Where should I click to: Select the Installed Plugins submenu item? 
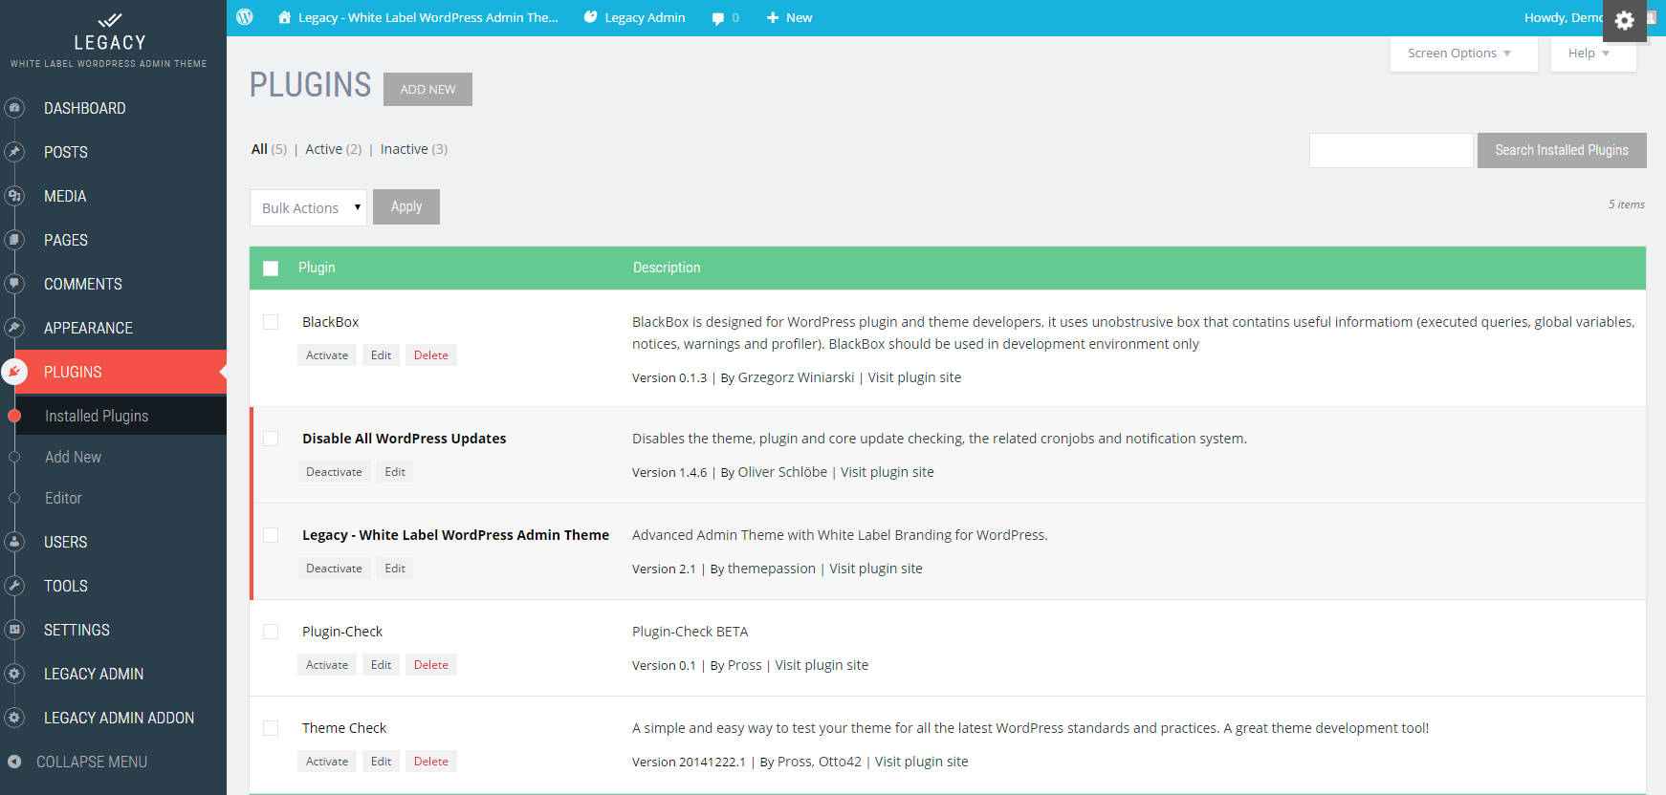pos(97,416)
